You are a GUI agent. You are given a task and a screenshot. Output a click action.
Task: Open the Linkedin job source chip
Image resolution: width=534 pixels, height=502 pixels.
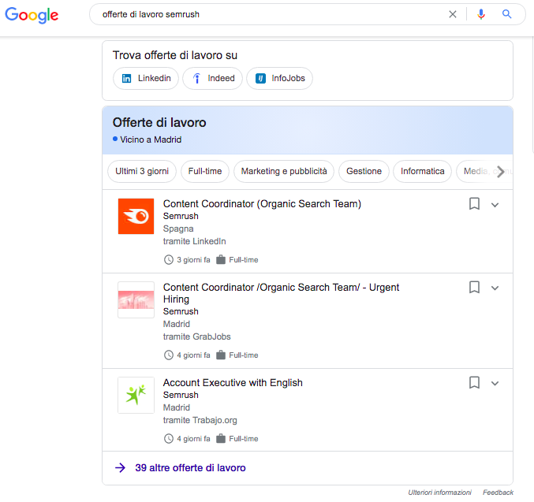tap(146, 78)
